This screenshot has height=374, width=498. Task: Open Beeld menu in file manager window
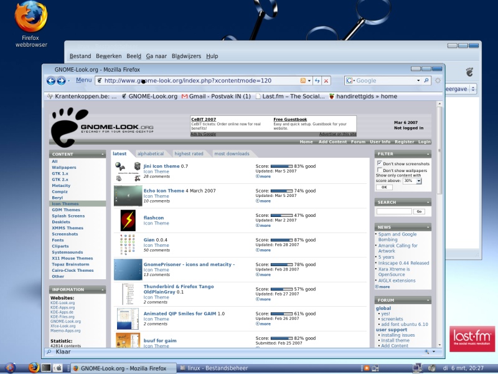[x=134, y=56]
